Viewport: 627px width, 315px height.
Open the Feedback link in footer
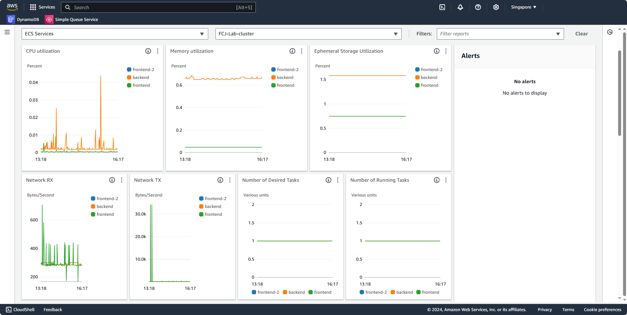53,310
